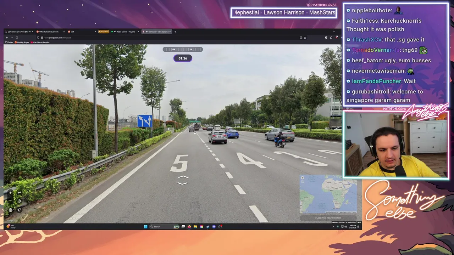Open the Dailies bookmark folder
The image size is (454, 255).
9,42
